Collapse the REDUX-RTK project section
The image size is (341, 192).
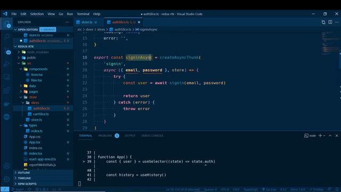[x=15, y=46]
